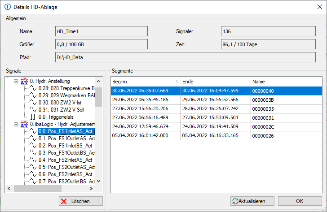This screenshot has width=327, height=212.
Task: Click the horizontal scrollbar thumb of signal tree
Action: point(38,189)
